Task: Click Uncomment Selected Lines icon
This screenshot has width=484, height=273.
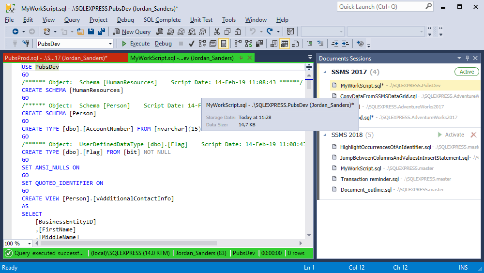Action: [320, 44]
